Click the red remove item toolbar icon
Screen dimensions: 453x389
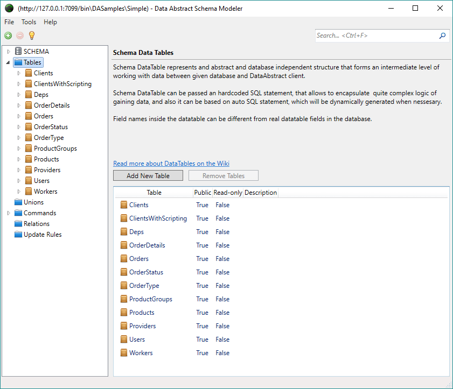coord(20,36)
